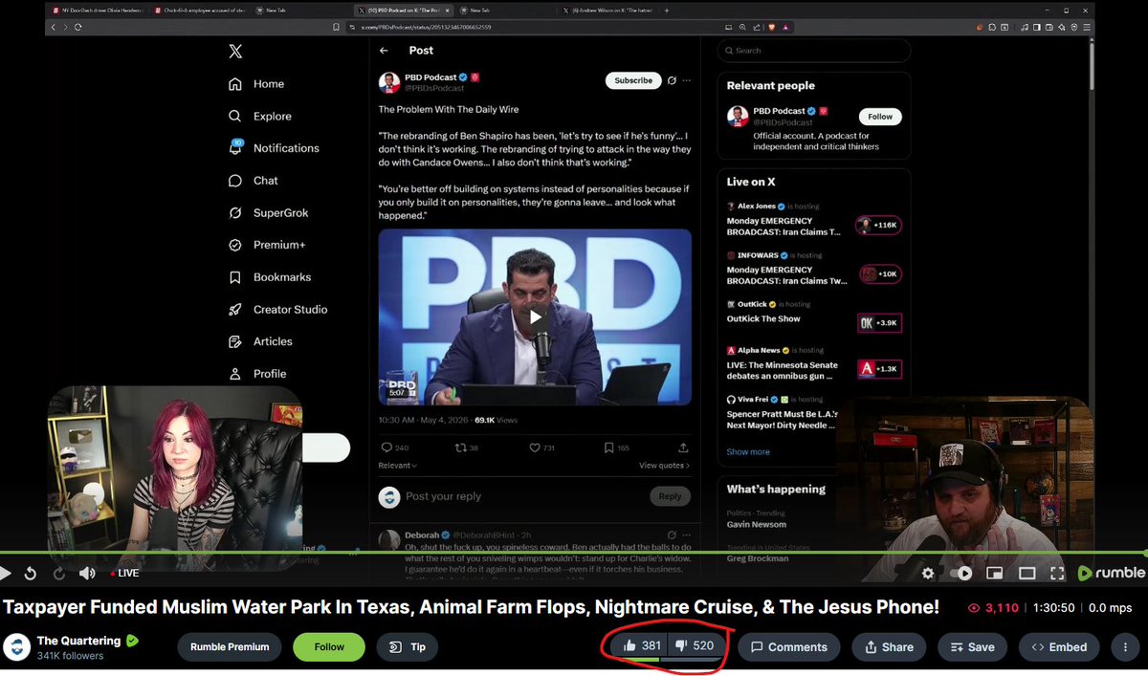The image size is (1148, 676).
Task: Switch to PBD Podcast on X tab
Action: tap(406, 10)
